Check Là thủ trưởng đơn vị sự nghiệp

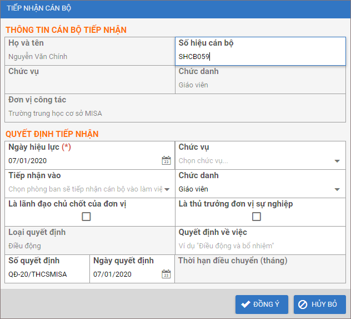257,217
